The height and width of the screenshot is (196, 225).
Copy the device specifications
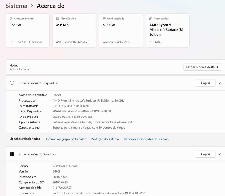206,83
